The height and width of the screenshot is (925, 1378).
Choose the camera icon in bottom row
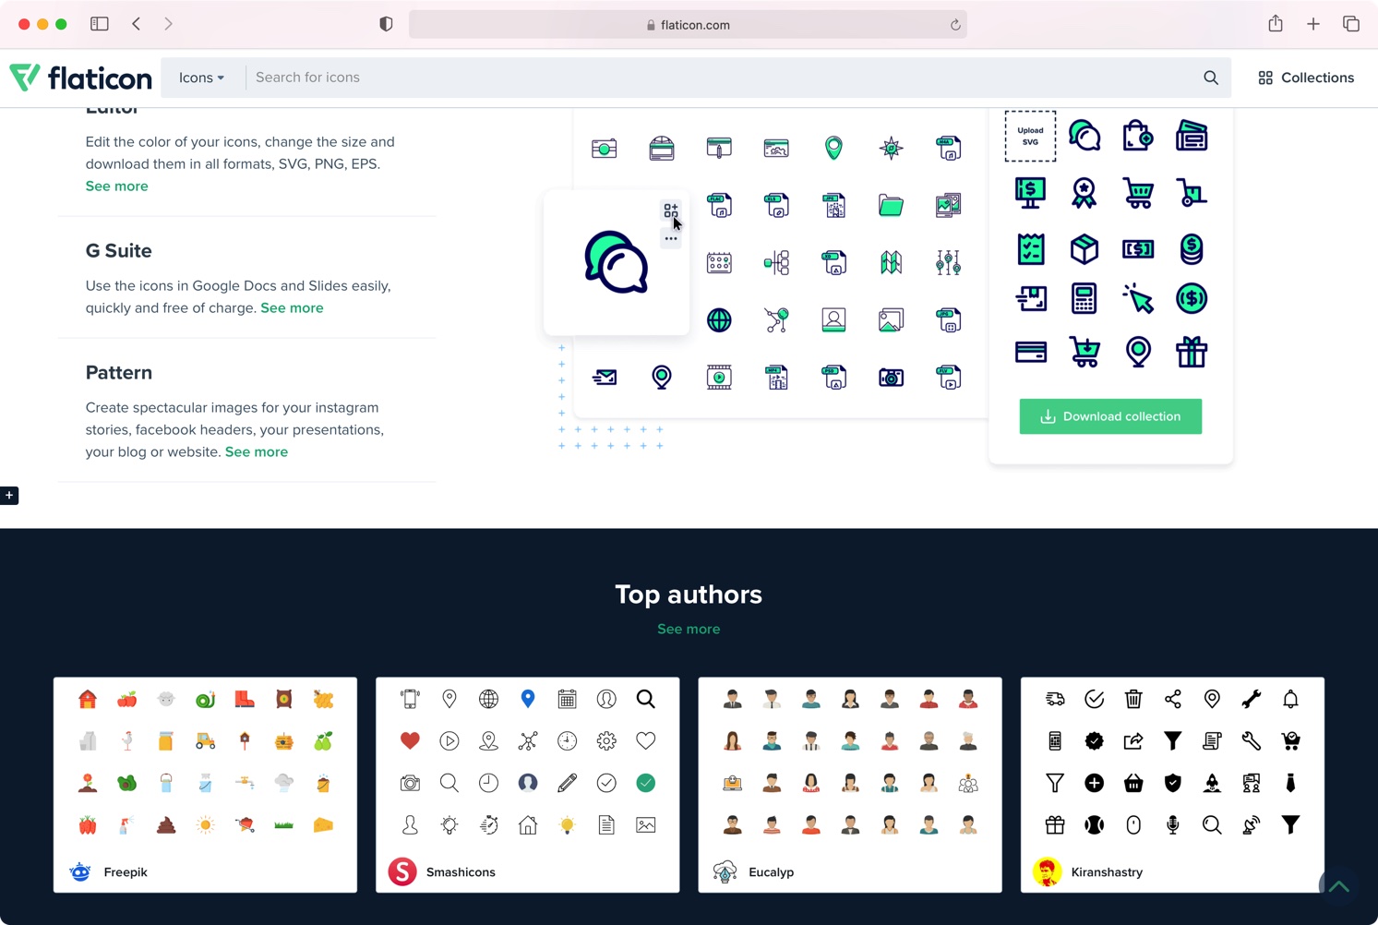click(x=891, y=377)
